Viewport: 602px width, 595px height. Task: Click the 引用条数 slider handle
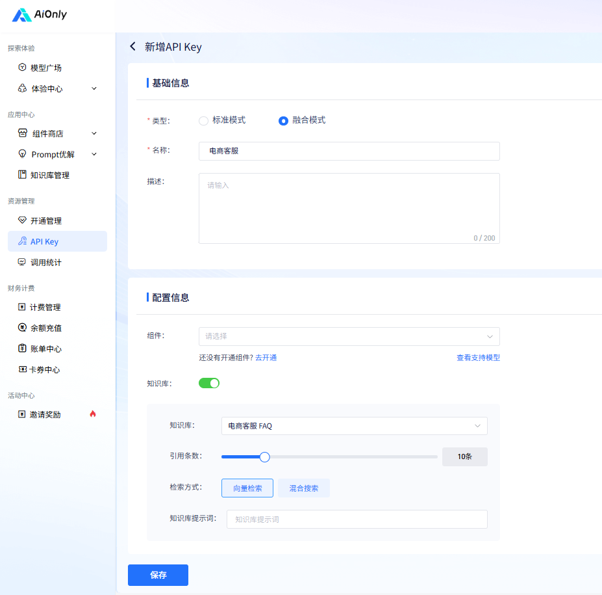[264, 457]
